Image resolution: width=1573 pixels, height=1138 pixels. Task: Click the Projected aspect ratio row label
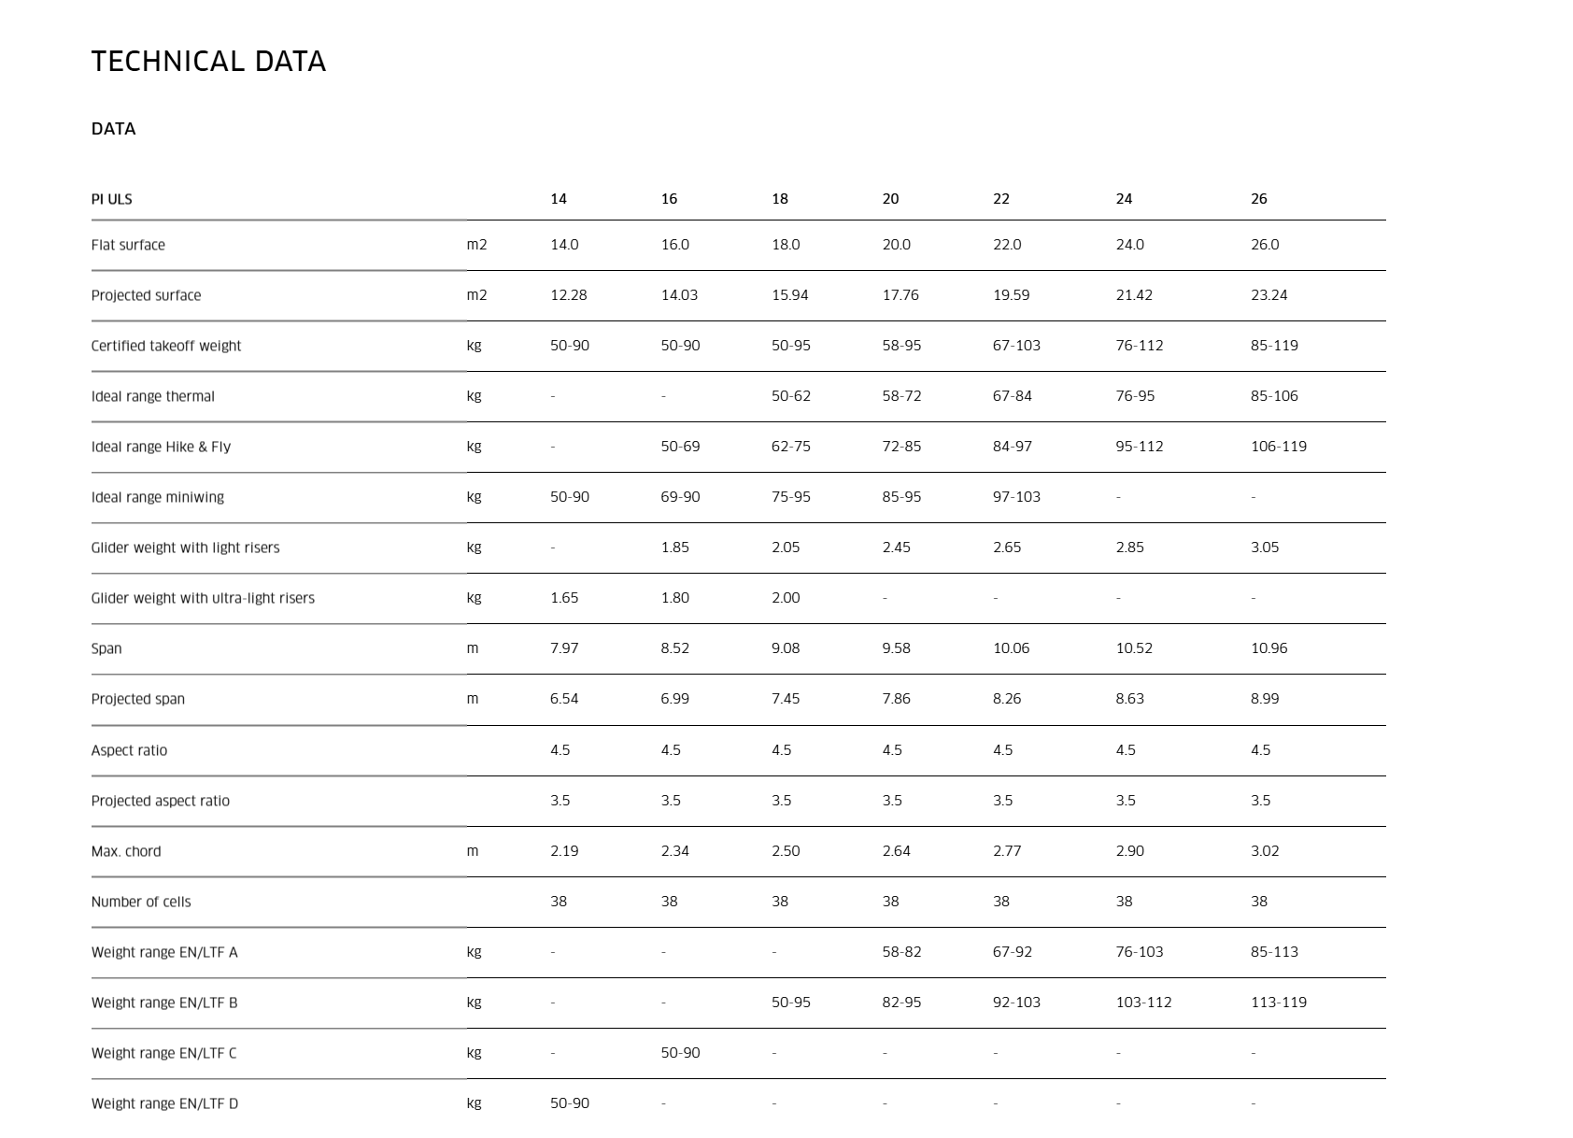coord(161,801)
